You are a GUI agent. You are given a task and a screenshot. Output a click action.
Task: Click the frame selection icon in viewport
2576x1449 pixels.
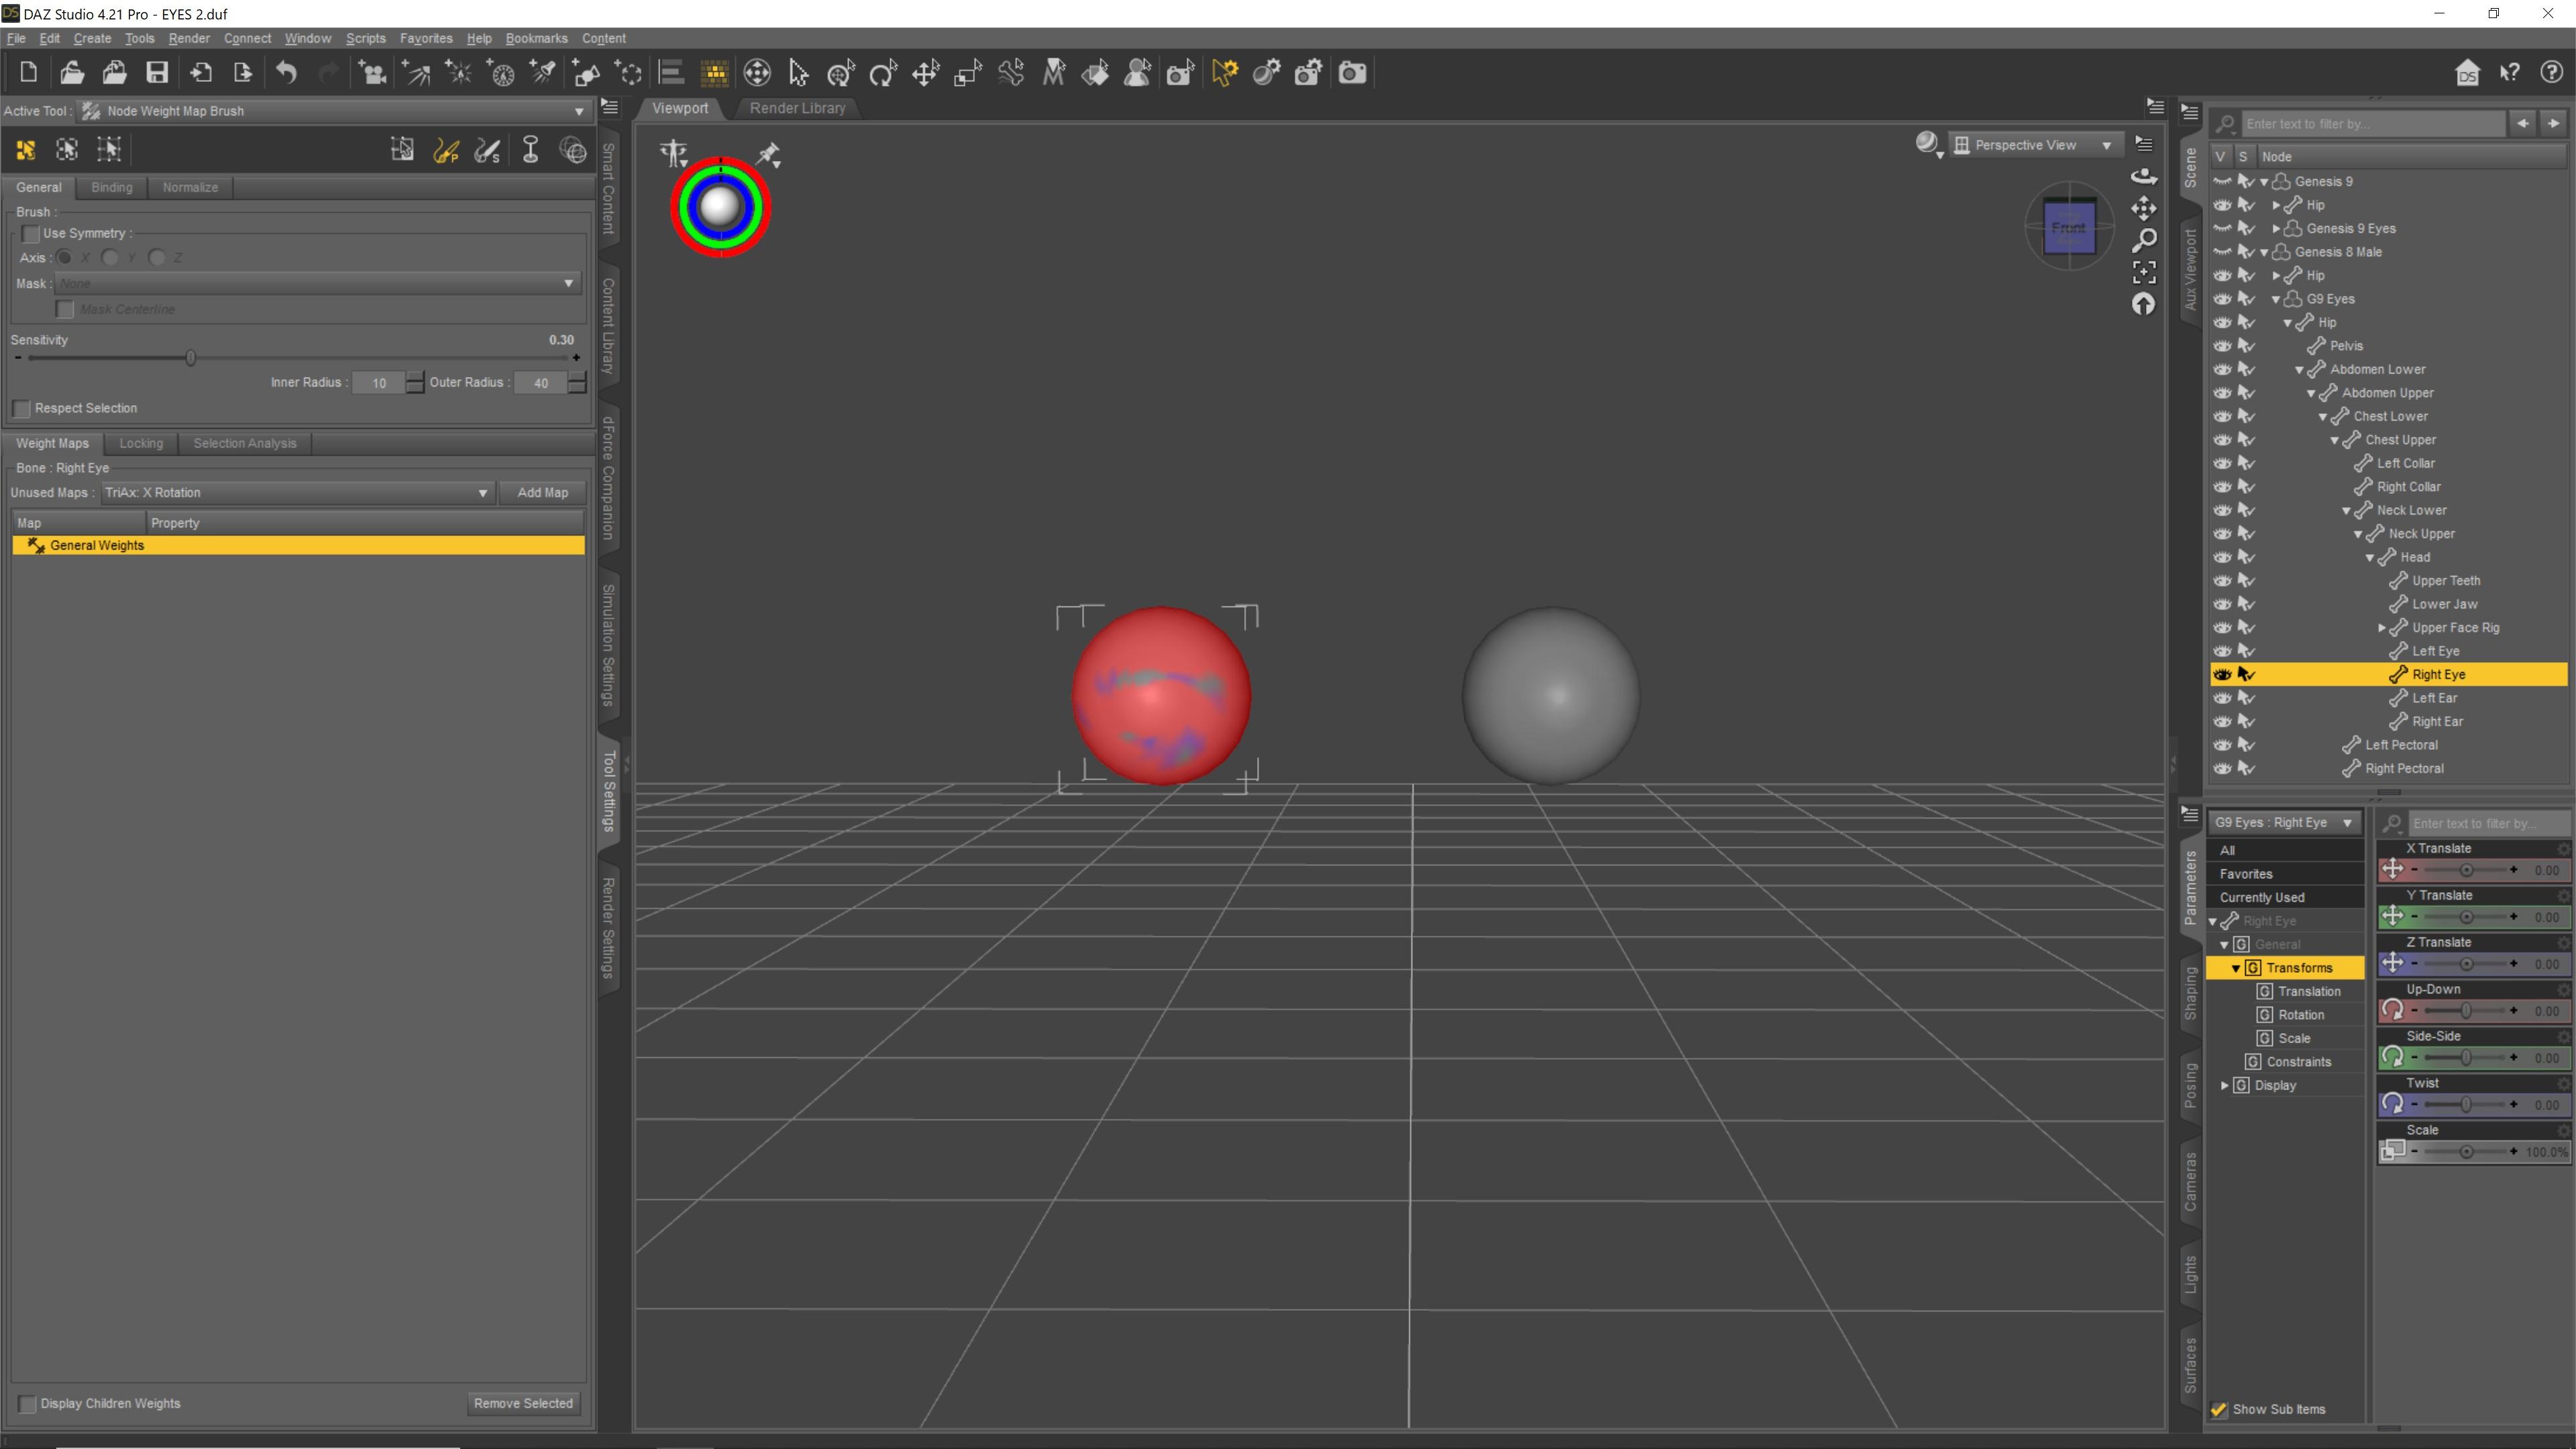(x=2144, y=272)
